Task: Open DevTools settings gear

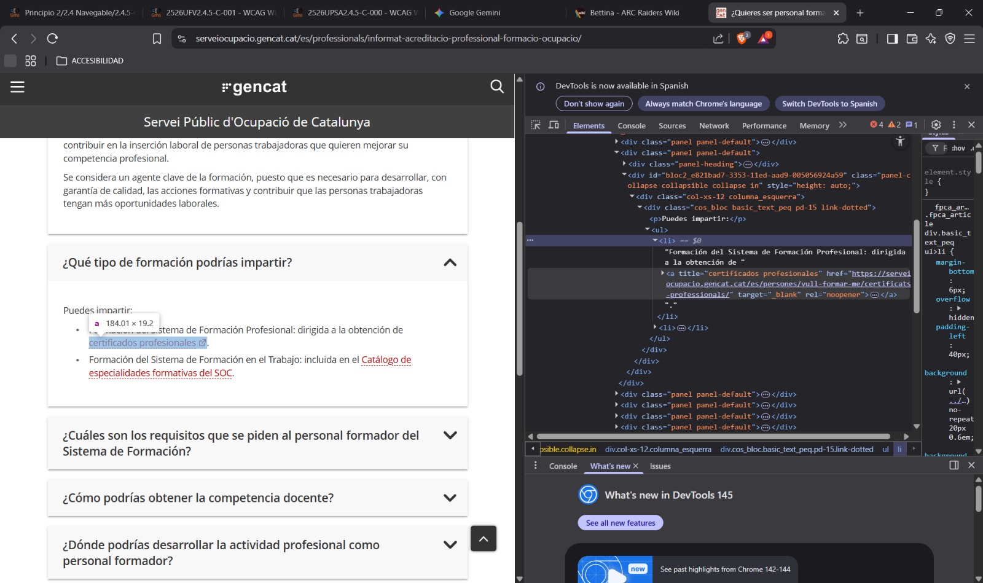Action: (936, 125)
